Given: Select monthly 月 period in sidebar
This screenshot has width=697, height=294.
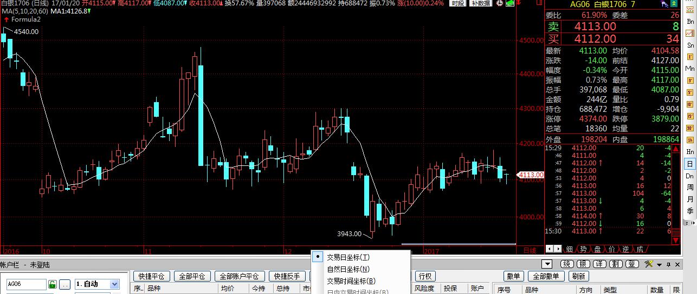Looking at the screenshot, I should point(690,199).
